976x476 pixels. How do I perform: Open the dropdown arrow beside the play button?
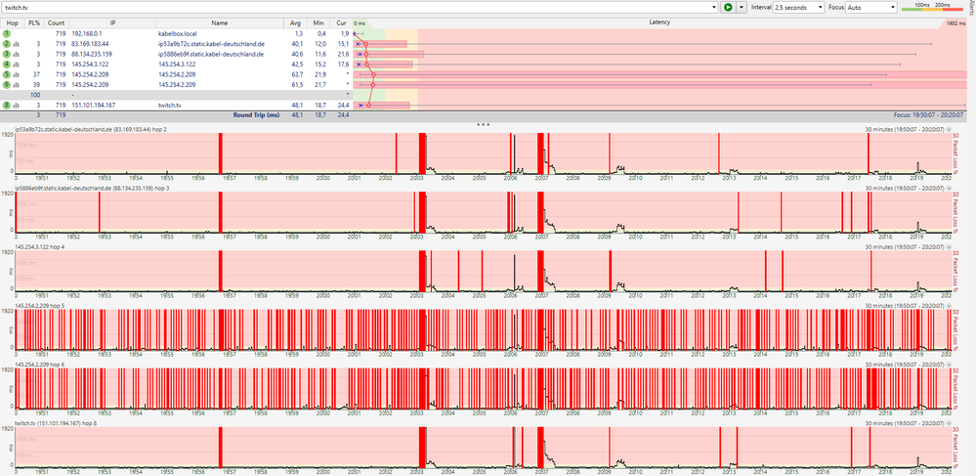pos(741,7)
